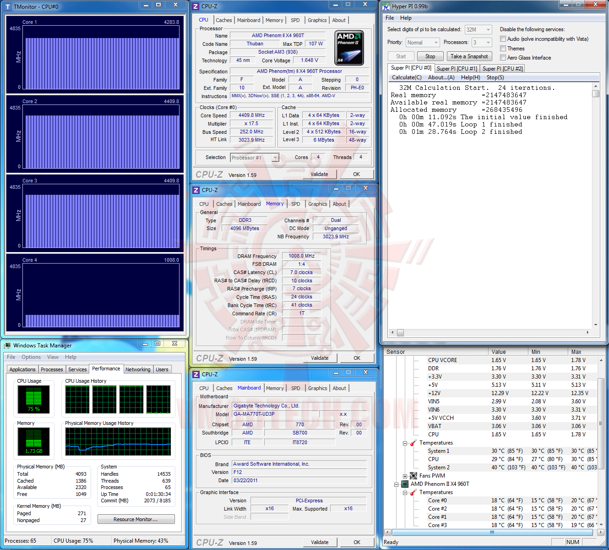Click the CPU-Z icon of the Mainboard-tab window
This screenshot has height=550, width=609.
point(196,374)
